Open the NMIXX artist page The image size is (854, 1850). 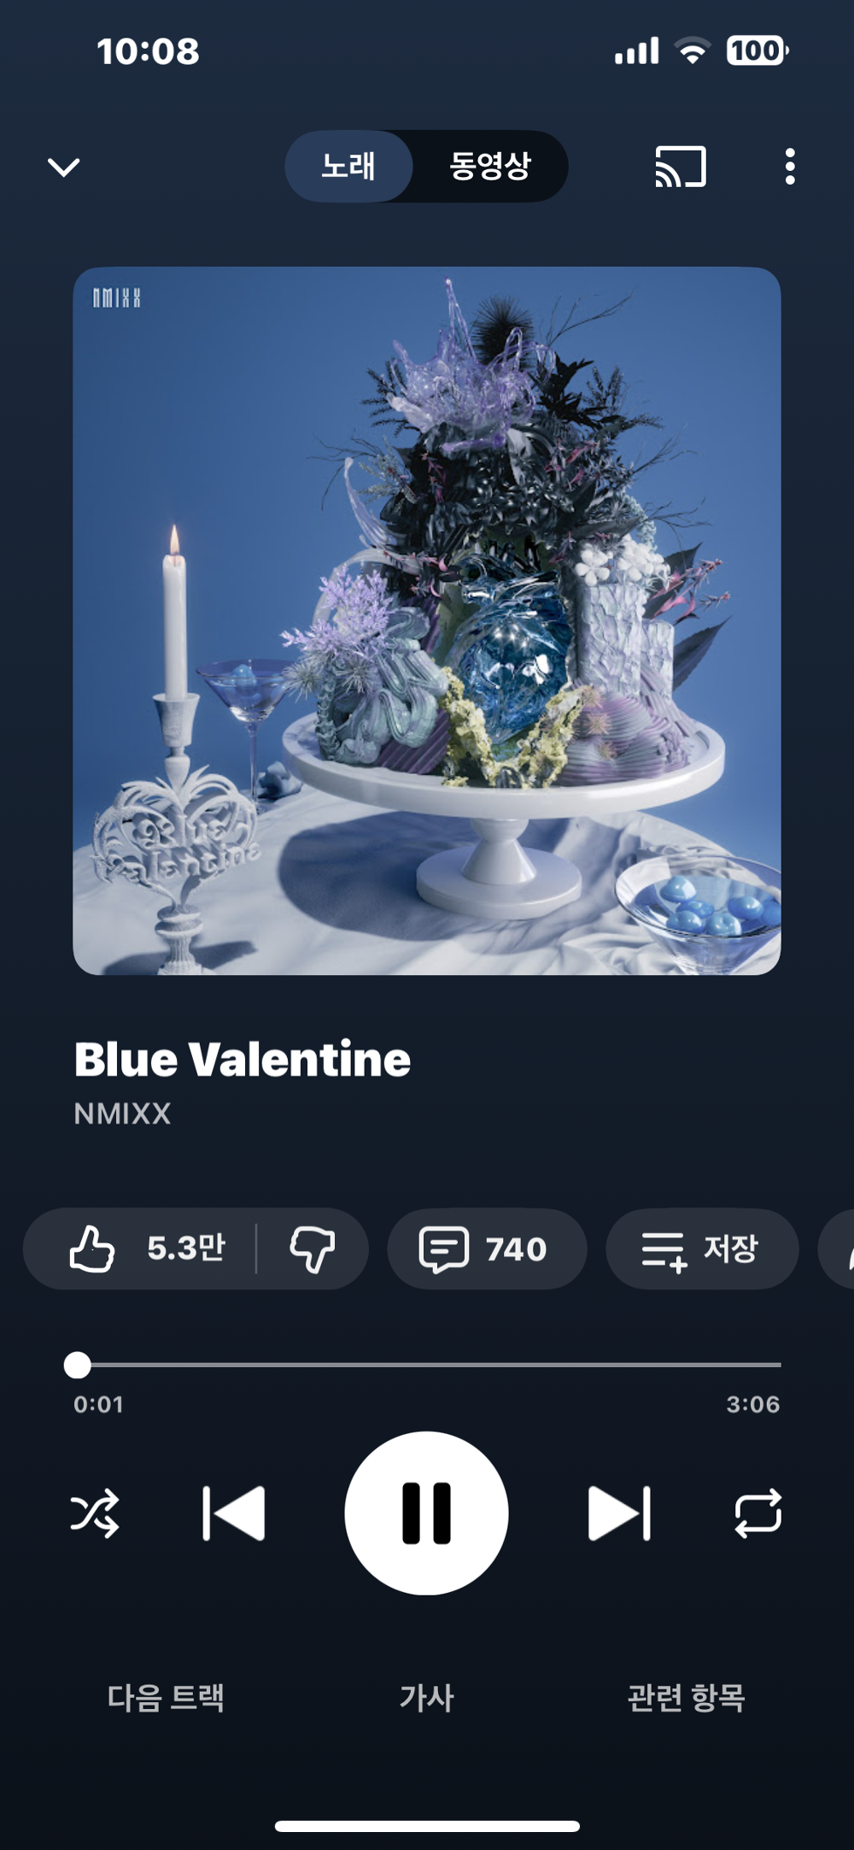[x=122, y=1113]
